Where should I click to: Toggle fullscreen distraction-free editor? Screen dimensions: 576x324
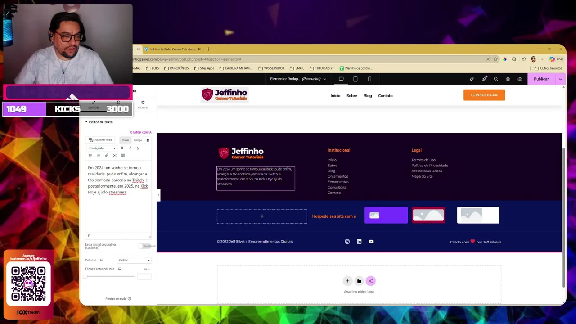(115, 156)
